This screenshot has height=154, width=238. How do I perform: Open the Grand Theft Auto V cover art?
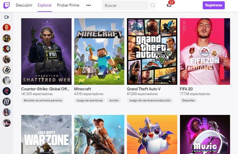click(152, 52)
